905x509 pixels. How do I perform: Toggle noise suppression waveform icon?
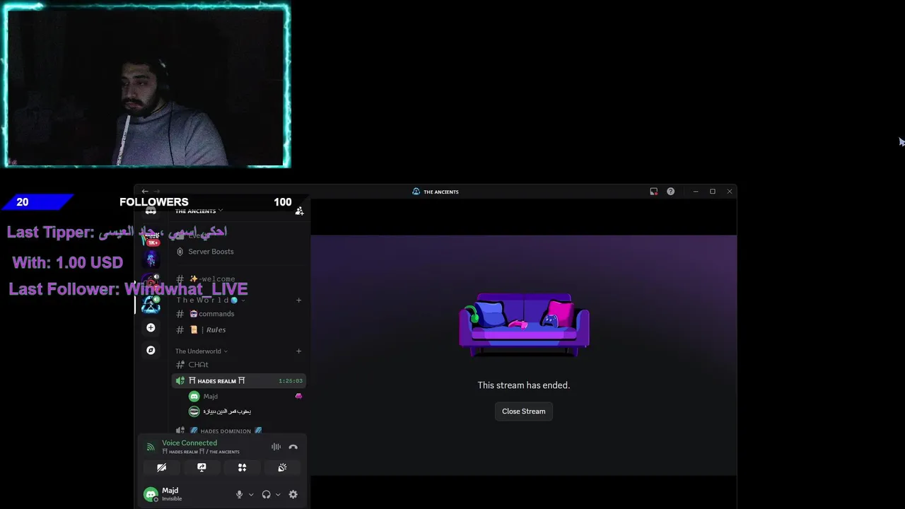[276, 447]
